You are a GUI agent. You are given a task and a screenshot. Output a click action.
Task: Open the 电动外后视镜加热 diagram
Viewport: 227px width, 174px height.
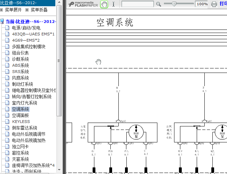click(29, 140)
